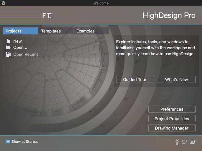The width and height of the screenshot is (202, 151).
Task: Choose the Open... entry
Action: tap(20, 48)
